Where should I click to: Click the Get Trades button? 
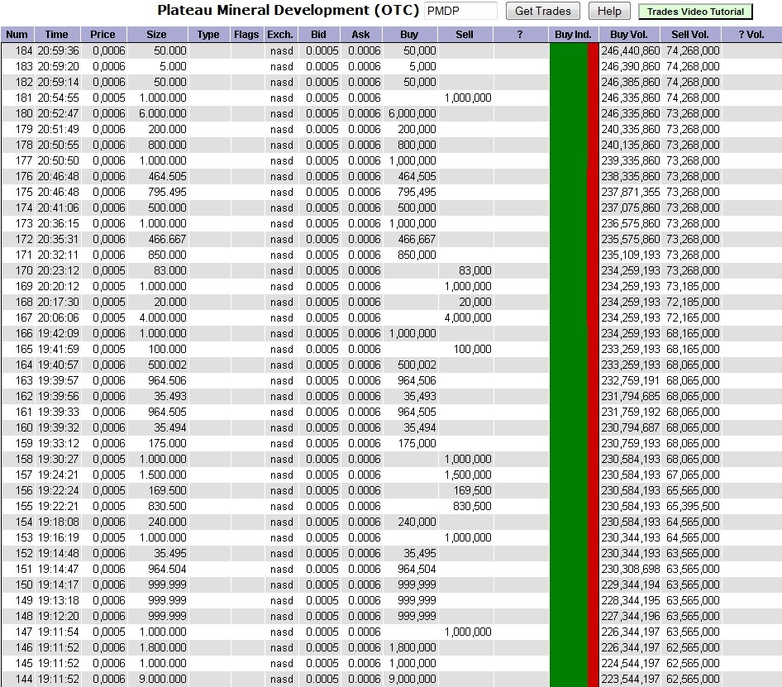542,12
